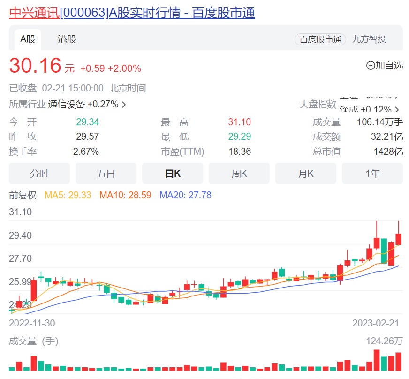Screen dimensions: 409x379
Task: Open the 前复权 adjustment selector
Action: coord(23,195)
